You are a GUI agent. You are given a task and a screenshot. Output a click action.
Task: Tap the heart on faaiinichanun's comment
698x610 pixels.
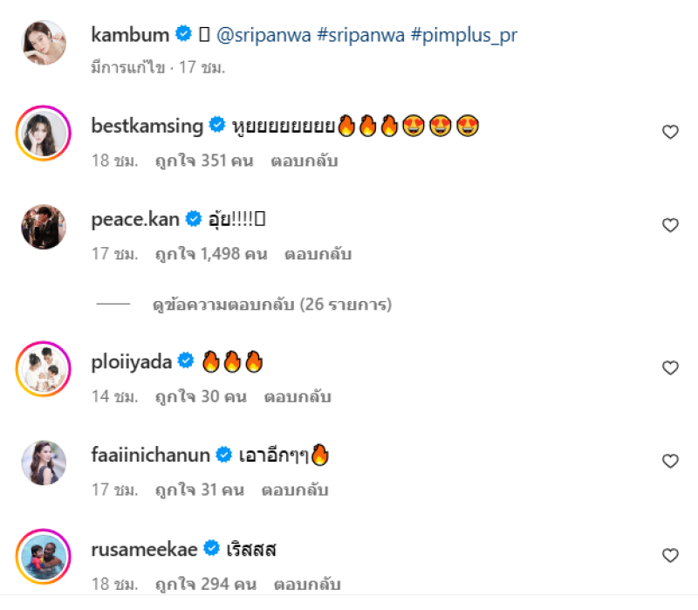670,461
